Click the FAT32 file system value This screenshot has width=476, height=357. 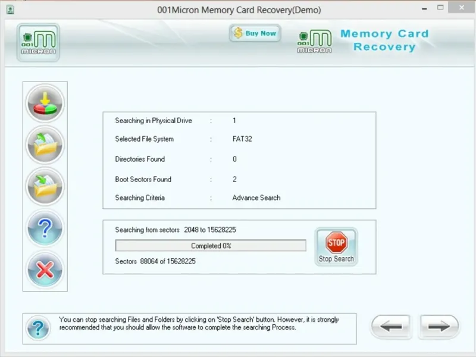[x=242, y=139]
